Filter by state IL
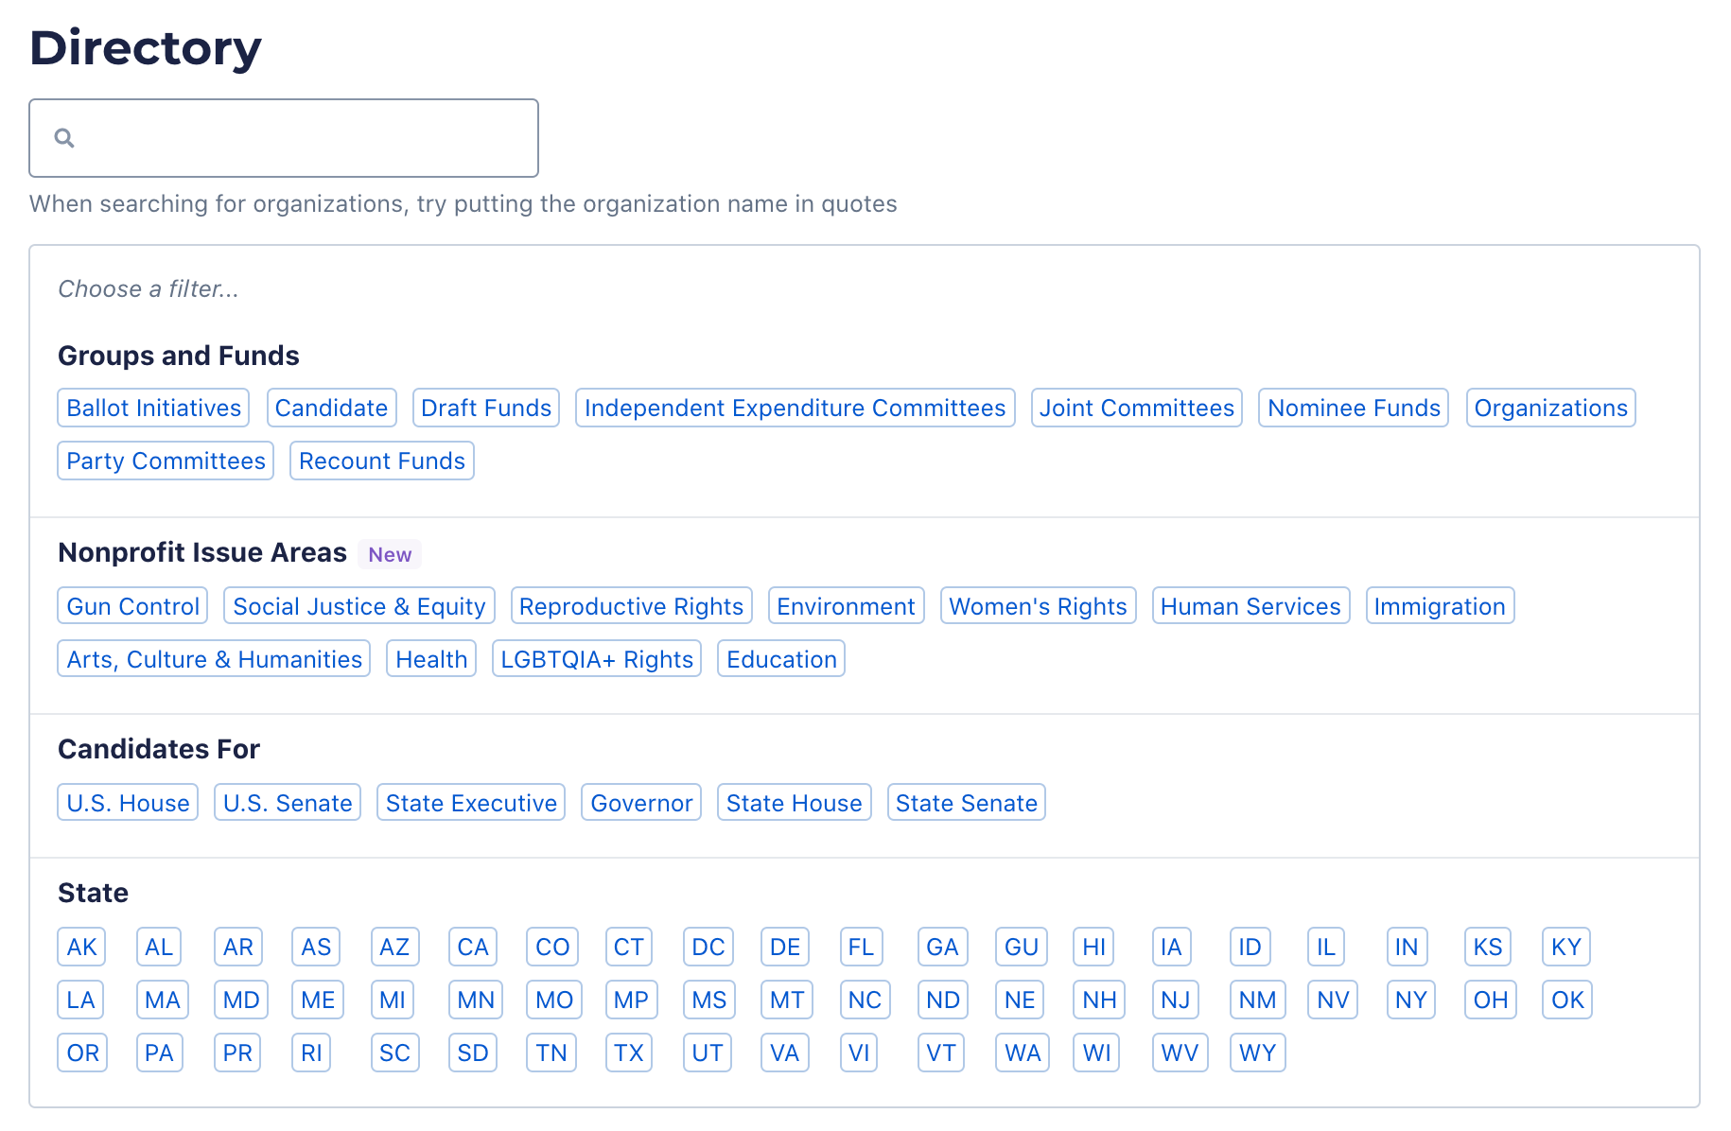This screenshot has width=1731, height=1131. [x=1326, y=947]
